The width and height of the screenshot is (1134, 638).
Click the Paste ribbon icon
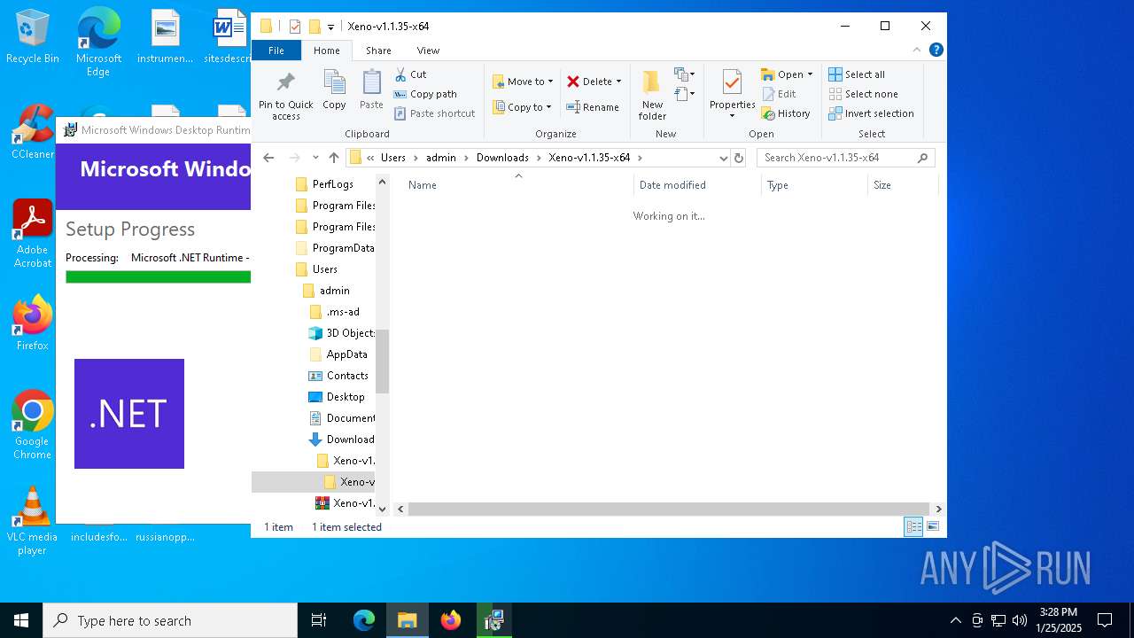coord(371,90)
